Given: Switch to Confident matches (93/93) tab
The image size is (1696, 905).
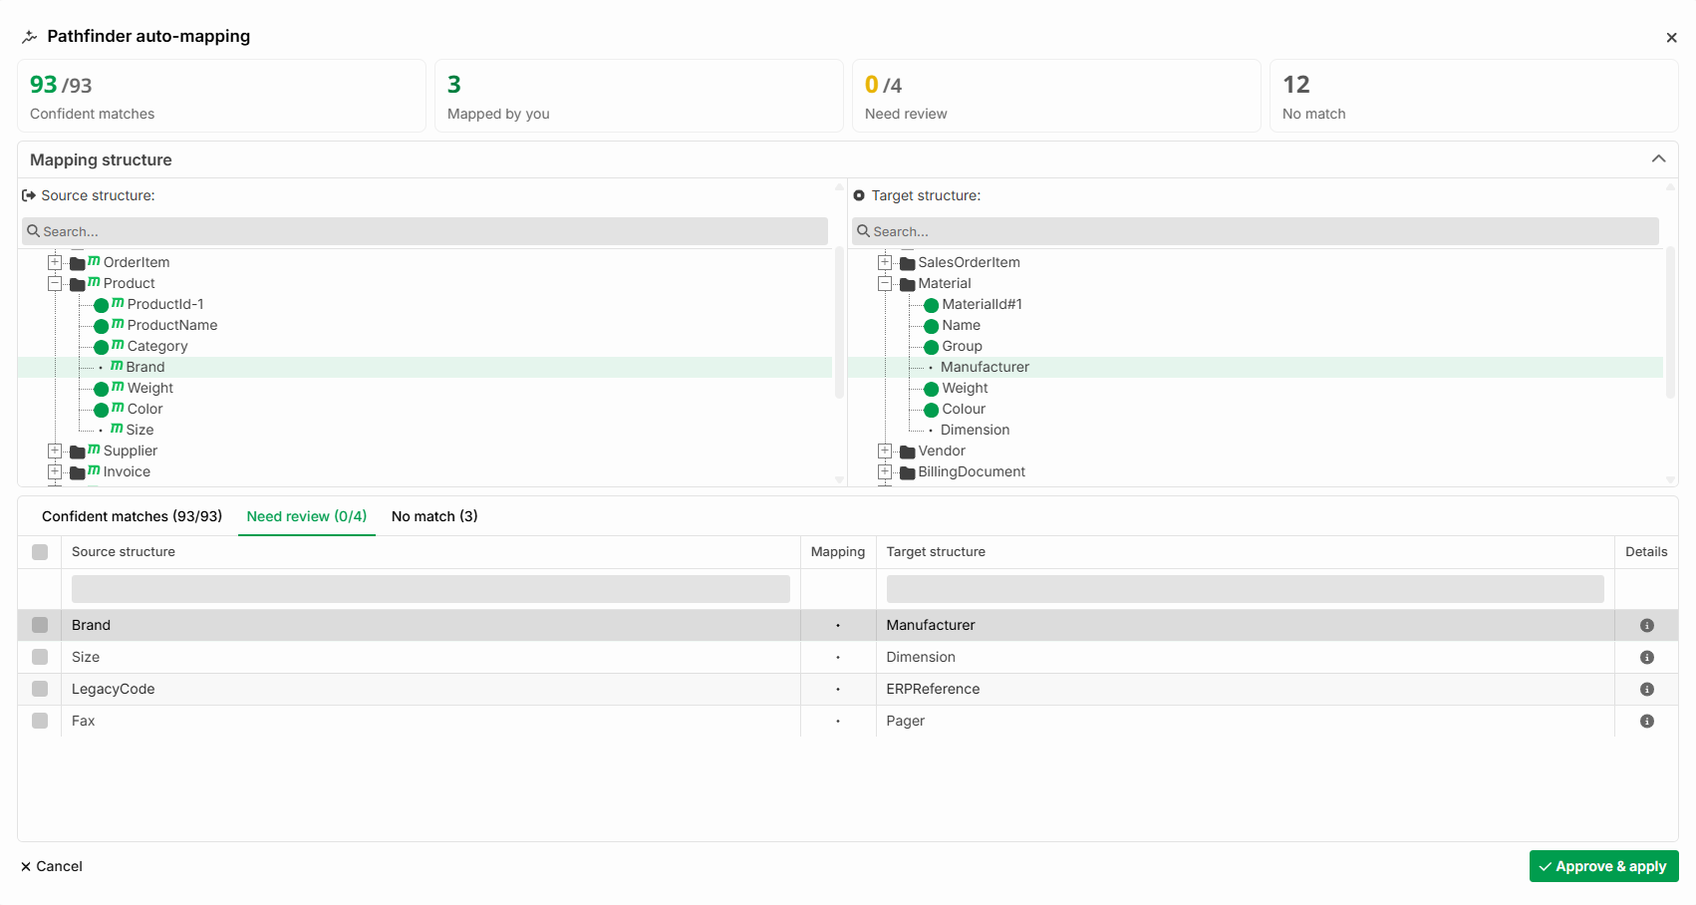Looking at the screenshot, I should click(132, 516).
